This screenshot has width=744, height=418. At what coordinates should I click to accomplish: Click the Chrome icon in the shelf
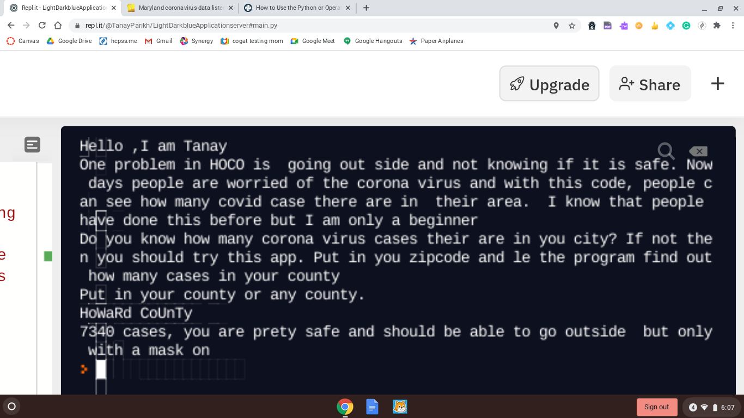point(345,407)
